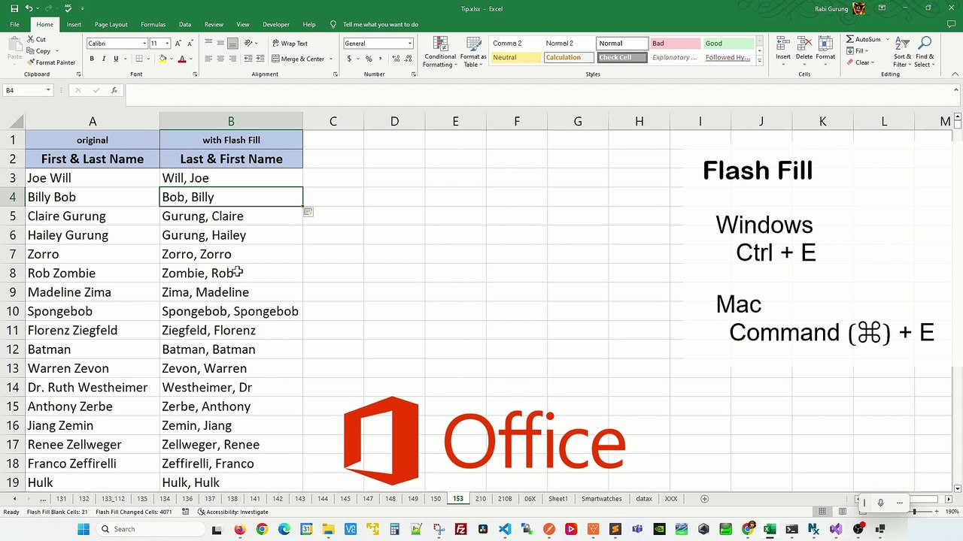Apply red Font Color swatch
Screen dimensions: 963x541
(x=181, y=59)
